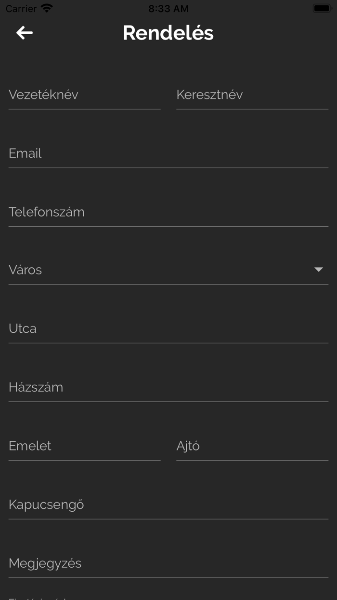
Task: Tap the back arrow icon
Action: click(25, 33)
